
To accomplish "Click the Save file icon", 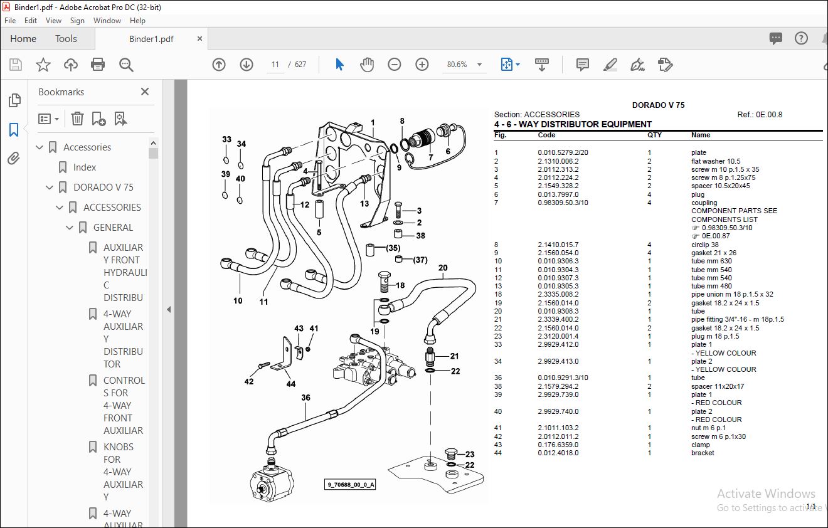I will point(16,65).
